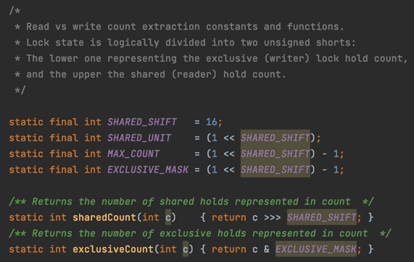
Task: Click the shared holds Javadoc comment
Action: 191,202
